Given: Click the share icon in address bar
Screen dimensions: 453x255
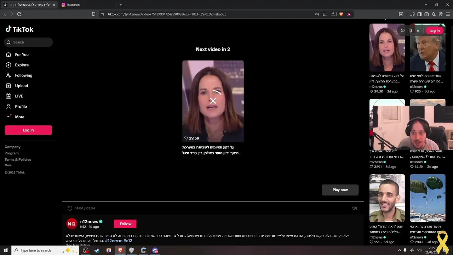Looking at the screenshot, I should [x=333, y=14].
